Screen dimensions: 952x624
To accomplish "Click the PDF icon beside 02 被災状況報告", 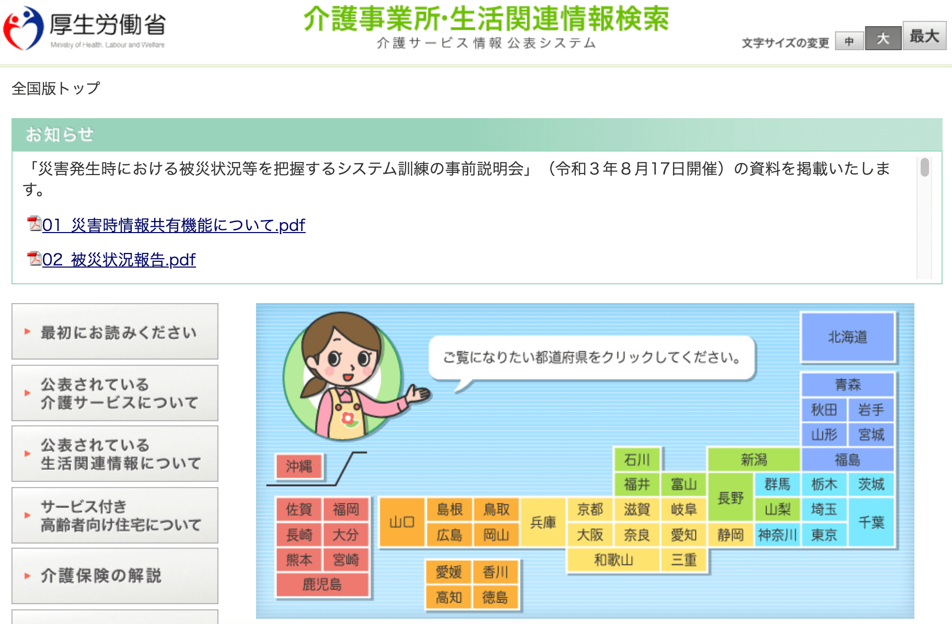I will [33, 258].
